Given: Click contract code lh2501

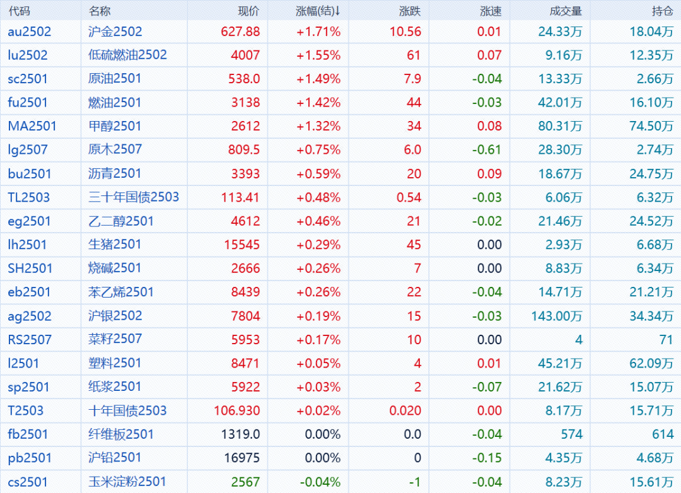Looking at the screenshot, I should pyautogui.click(x=27, y=245).
